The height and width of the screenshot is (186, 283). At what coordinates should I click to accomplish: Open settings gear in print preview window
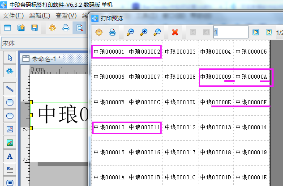[99, 33]
